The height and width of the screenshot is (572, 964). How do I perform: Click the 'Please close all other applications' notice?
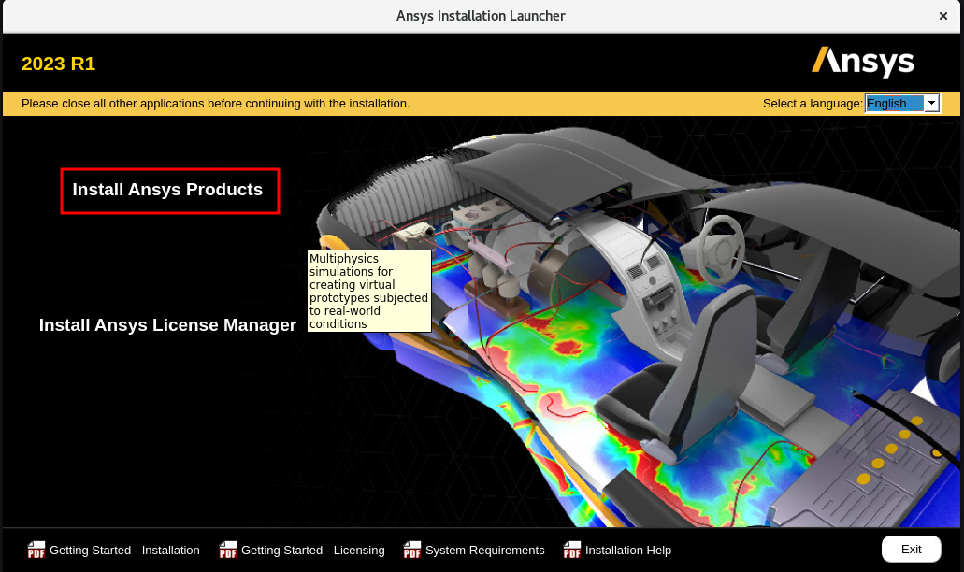(216, 104)
